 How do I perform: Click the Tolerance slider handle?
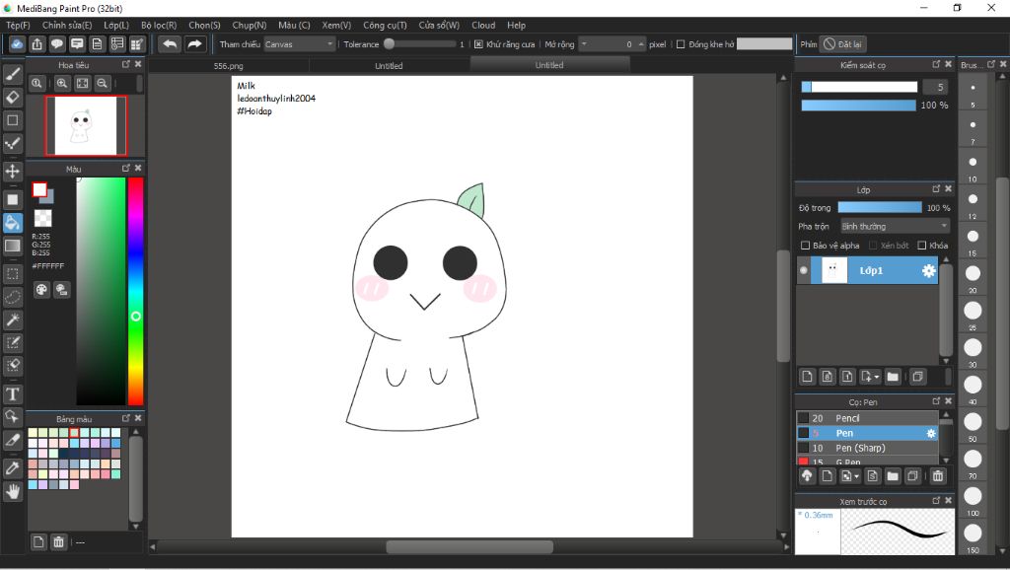[389, 43]
